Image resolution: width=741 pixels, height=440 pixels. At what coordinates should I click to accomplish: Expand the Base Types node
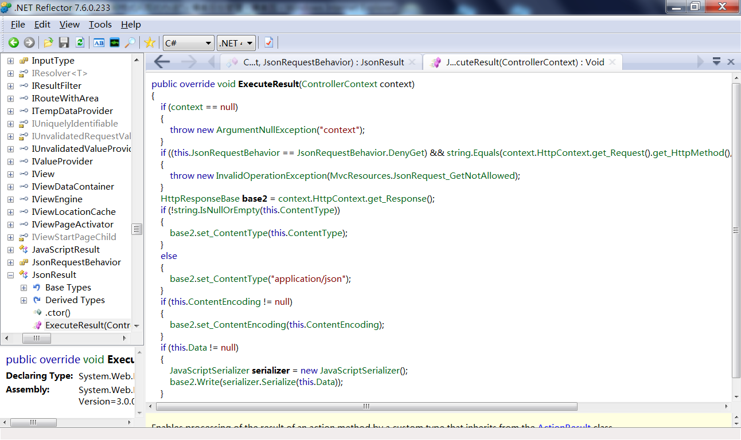(24, 288)
